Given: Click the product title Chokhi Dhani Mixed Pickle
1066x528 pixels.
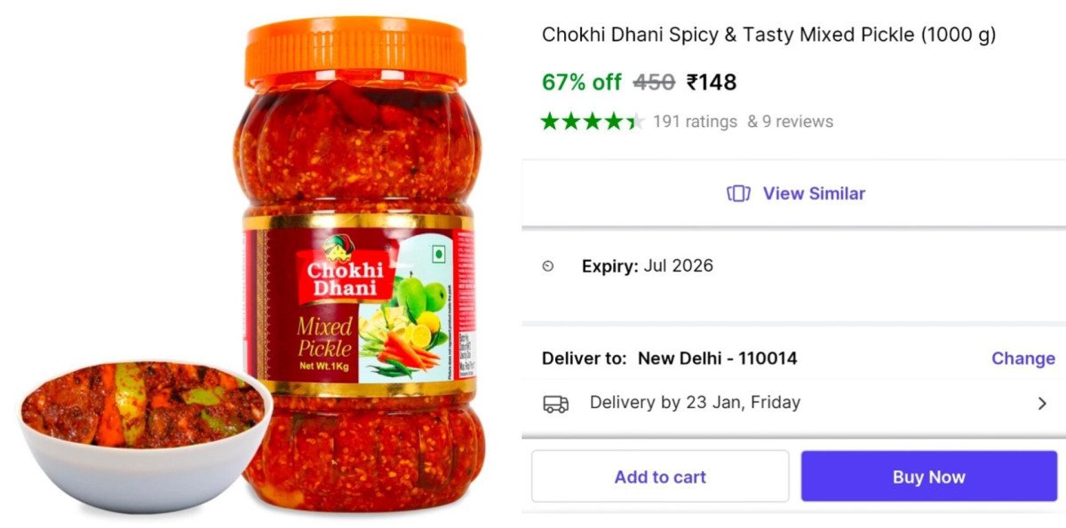Looking at the screenshot, I should (768, 35).
